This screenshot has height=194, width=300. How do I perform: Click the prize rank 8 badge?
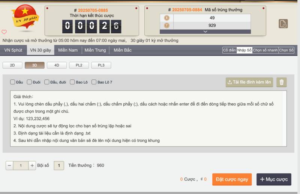coord(167,18)
